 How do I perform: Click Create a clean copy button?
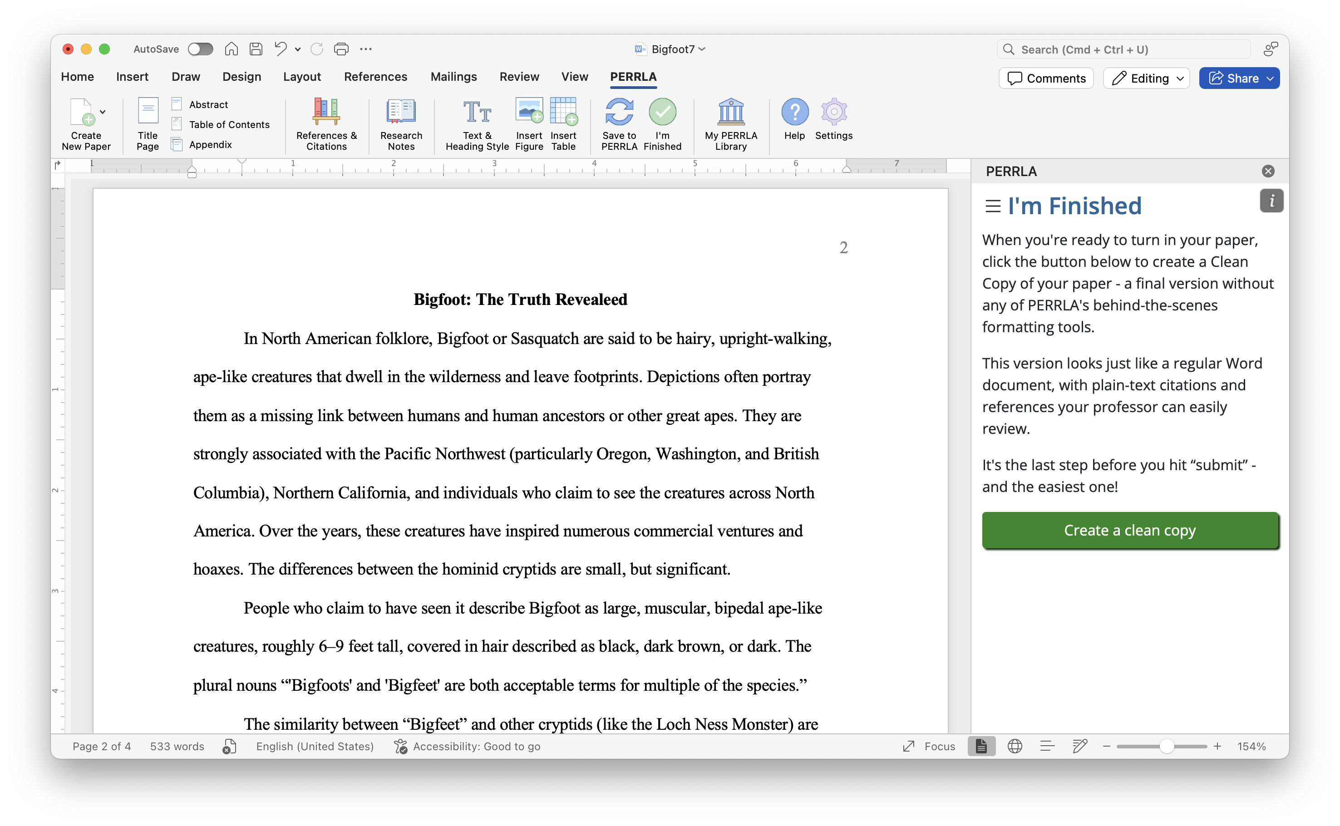coord(1130,530)
